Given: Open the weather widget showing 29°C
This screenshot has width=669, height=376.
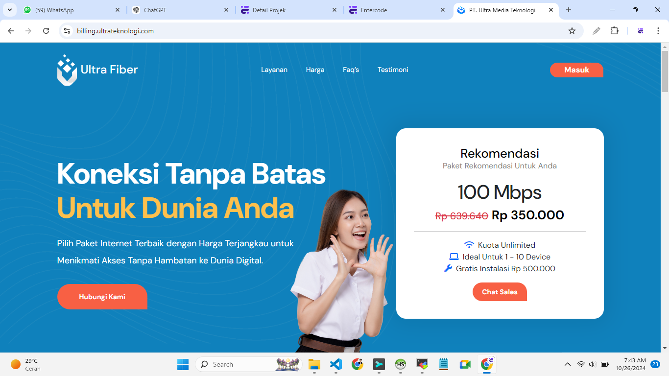Looking at the screenshot, I should coord(25,364).
